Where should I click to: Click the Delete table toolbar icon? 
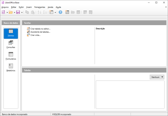point(85,12)
